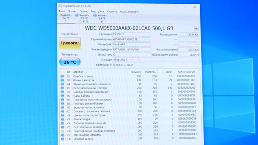Click status icon for Ошибки позиционирования row
The height and width of the screenshot is (145, 258).
[62, 92]
